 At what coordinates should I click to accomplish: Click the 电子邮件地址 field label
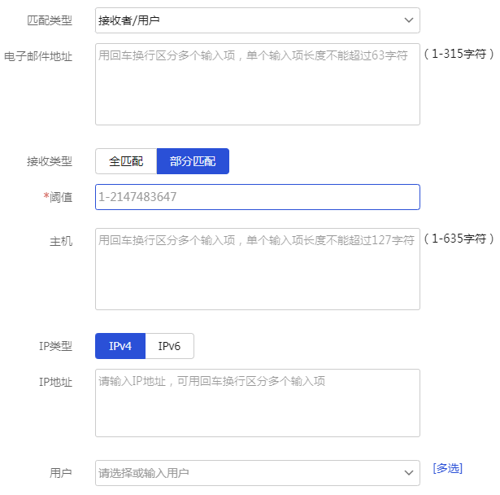[44, 57]
